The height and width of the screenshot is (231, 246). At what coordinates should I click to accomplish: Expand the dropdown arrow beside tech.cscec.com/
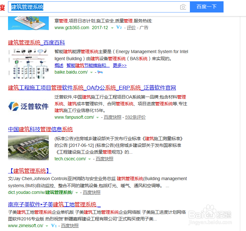click(x=89, y=159)
